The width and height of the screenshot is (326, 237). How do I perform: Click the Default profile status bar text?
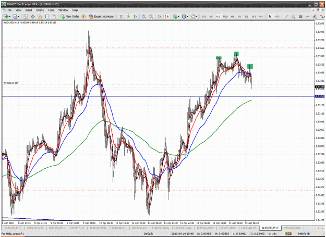(x=148, y=234)
